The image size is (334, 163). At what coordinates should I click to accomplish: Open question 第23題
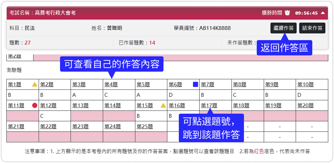click(x=80, y=126)
